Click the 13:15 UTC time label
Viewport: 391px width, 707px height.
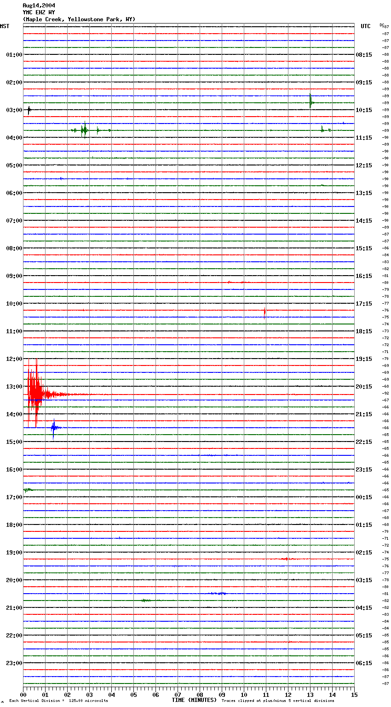tap(364, 193)
